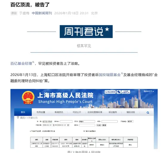Click the WeChat icon in court header
The height and width of the screenshot is (153, 164).
point(119,92)
